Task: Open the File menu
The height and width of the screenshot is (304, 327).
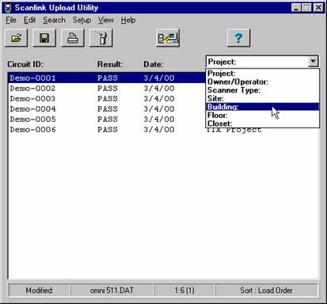Action: pos(11,20)
